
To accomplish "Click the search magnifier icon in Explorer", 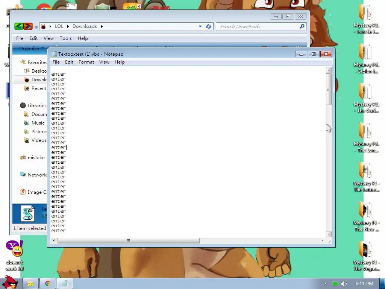I will point(302,26).
